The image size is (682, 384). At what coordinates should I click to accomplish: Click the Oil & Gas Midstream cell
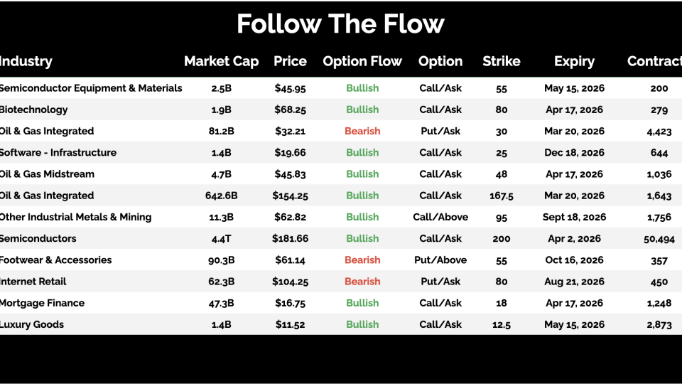(x=47, y=174)
